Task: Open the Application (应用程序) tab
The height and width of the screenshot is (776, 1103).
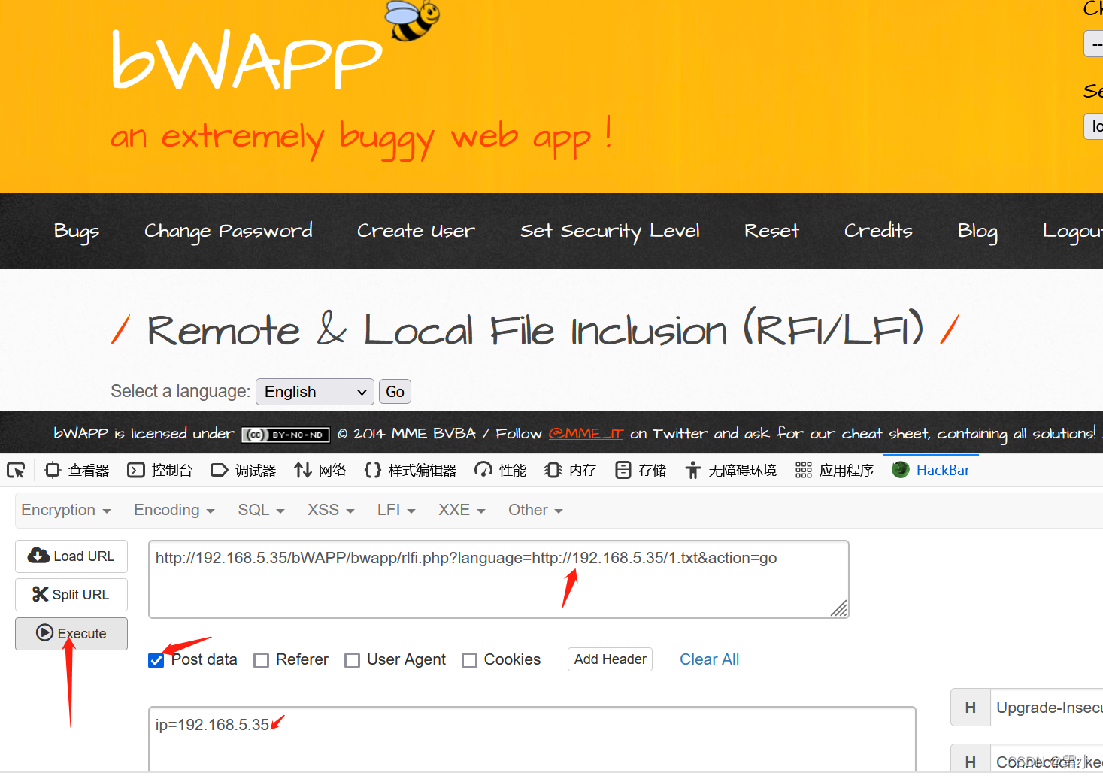Action: (x=835, y=471)
